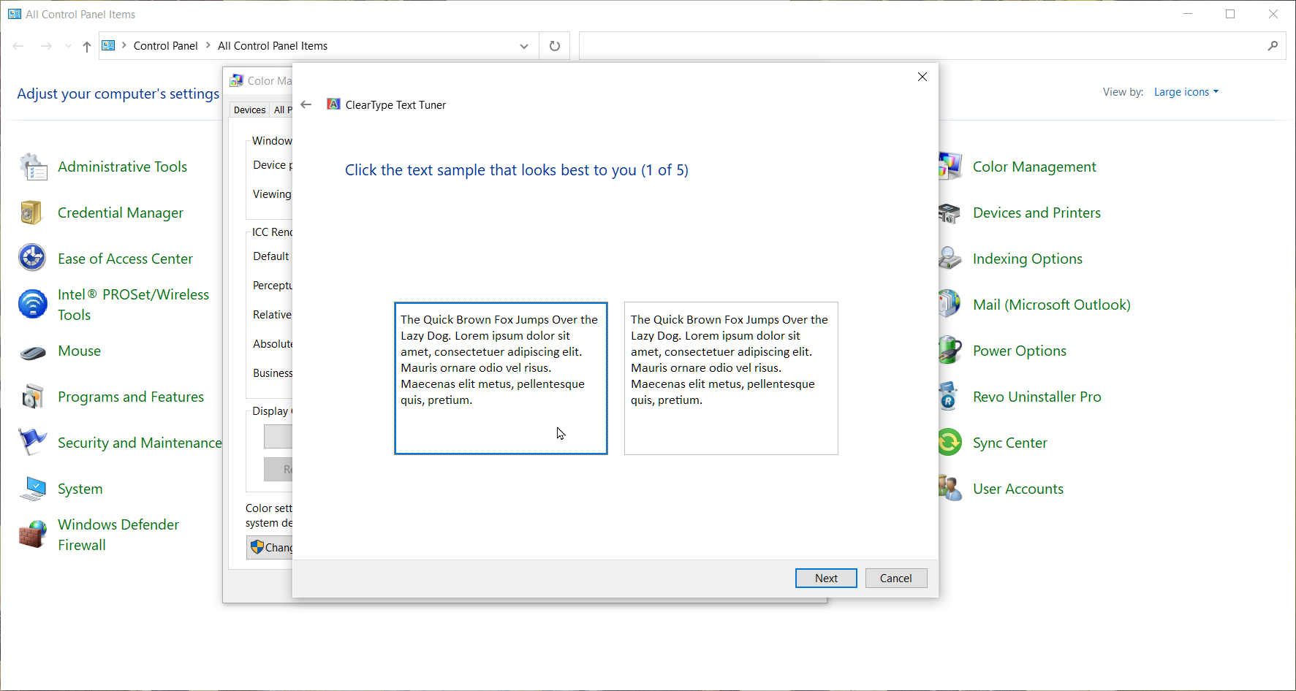Open Intel PROSet/Wireless Tools icon
The image size is (1296, 691).
click(x=32, y=305)
